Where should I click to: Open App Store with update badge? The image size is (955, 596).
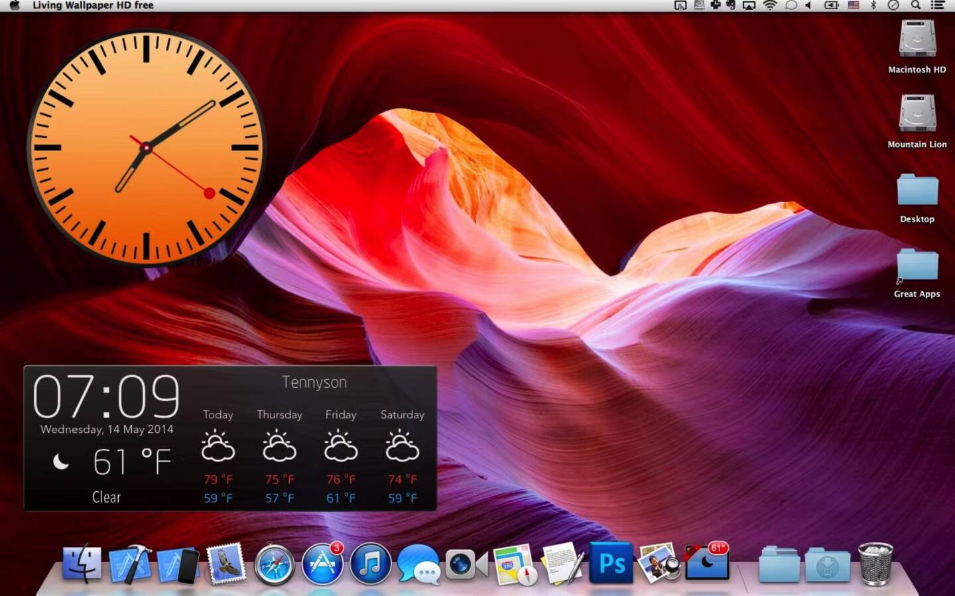(322, 564)
